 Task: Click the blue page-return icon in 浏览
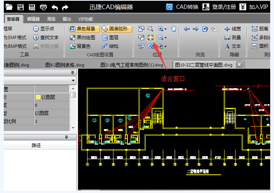[x=205, y=29]
